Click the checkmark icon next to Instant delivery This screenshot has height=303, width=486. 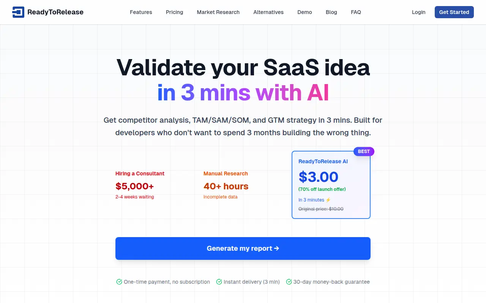click(219, 282)
